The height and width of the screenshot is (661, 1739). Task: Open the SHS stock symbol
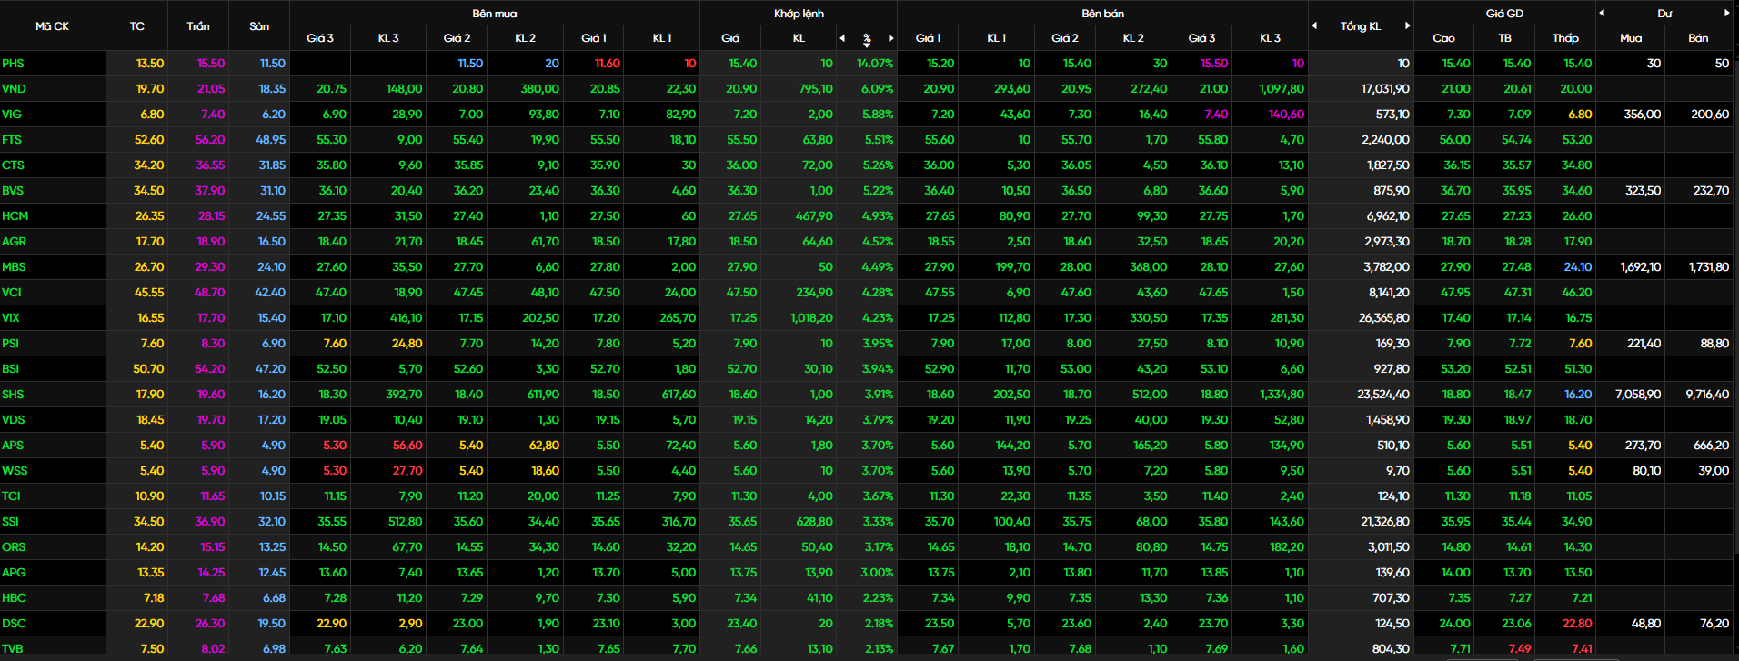14,395
